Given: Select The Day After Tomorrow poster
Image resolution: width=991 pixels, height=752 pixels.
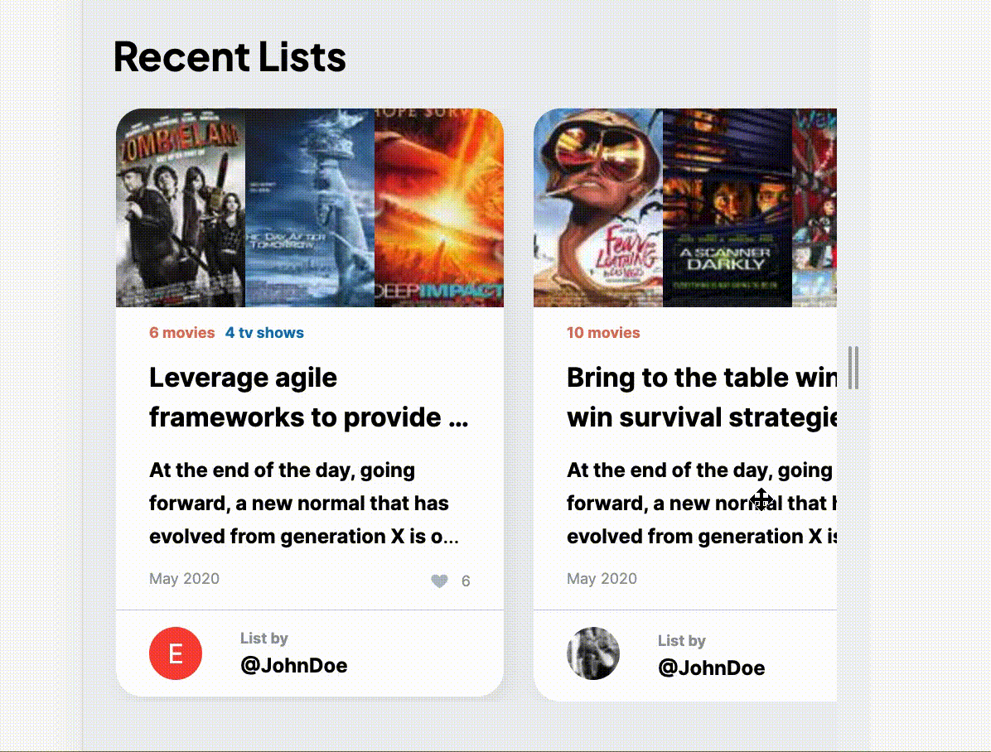Looking at the screenshot, I should pos(310,208).
